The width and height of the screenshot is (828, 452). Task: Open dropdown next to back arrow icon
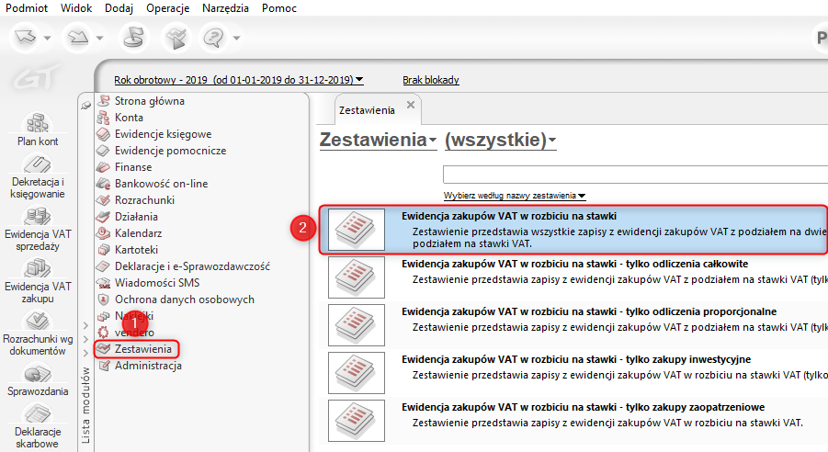click(47, 38)
